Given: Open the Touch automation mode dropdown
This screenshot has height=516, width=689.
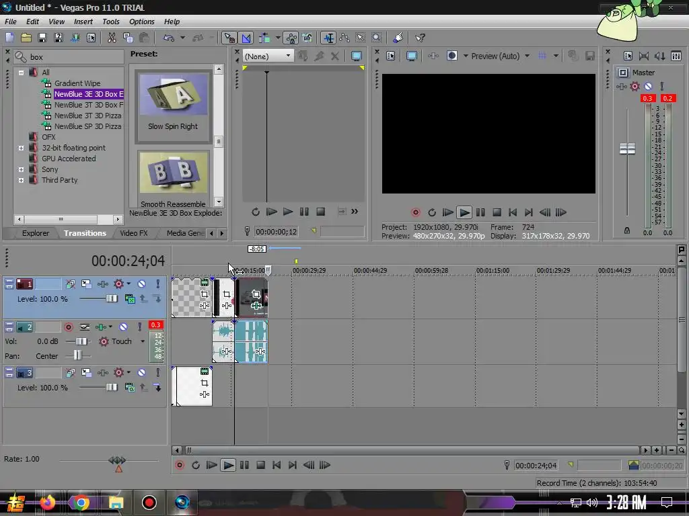Looking at the screenshot, I should tap(143, 341).
